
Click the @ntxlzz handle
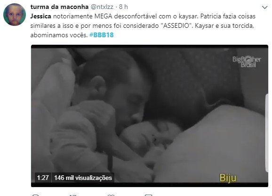click(x=102, y=7)
